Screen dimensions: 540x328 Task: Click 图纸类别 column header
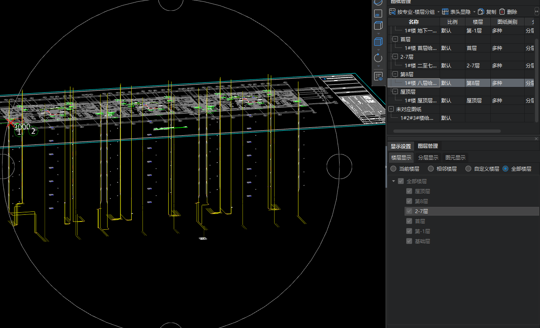point(507,22)
